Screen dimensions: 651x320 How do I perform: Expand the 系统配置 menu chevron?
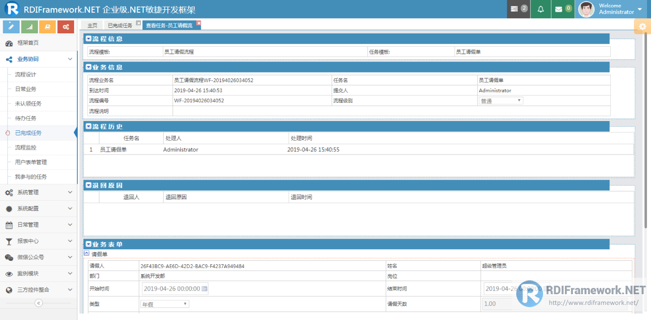coord(70,208)
